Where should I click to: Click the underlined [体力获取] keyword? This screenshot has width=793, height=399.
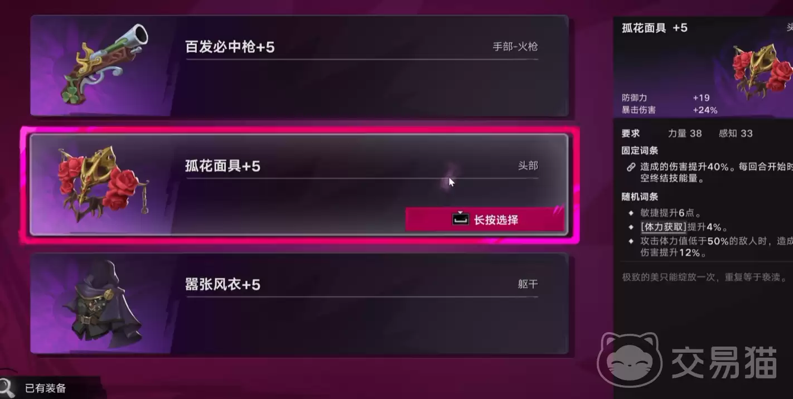click(x=663, y=227)
